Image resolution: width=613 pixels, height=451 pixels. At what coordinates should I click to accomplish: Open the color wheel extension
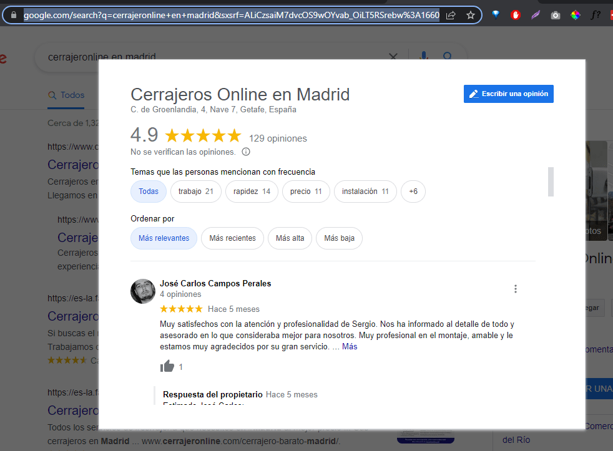point(575,15)
